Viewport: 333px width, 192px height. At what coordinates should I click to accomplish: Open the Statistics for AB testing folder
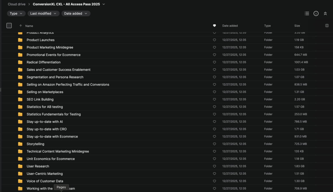[x=45, y=107]
